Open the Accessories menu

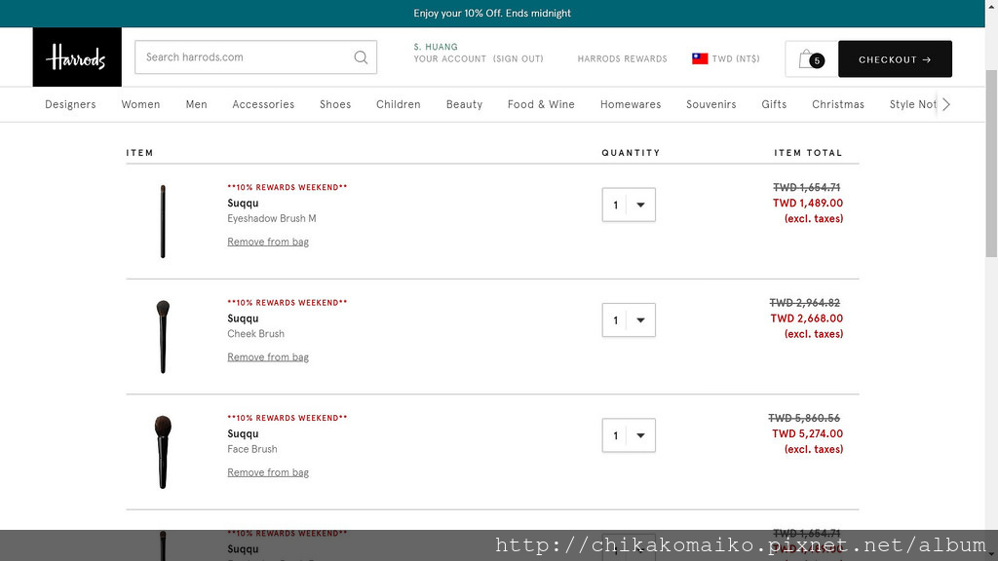point(263,104)
